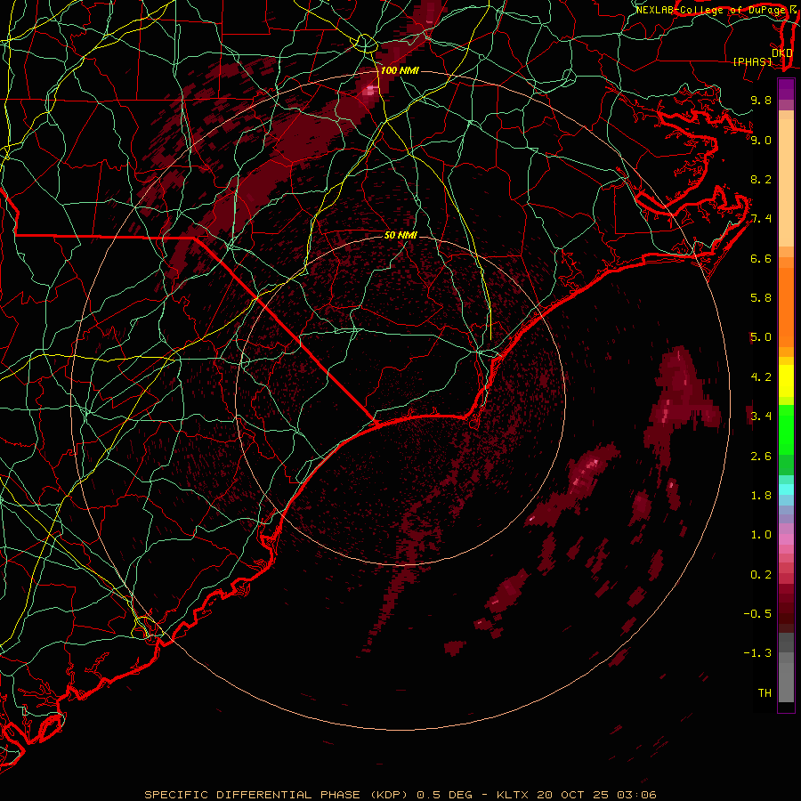Click the 9.8 value on the color scale
The width and height of the screenshot is (801, 801).
pyautogui.click(x=761, y=100)
